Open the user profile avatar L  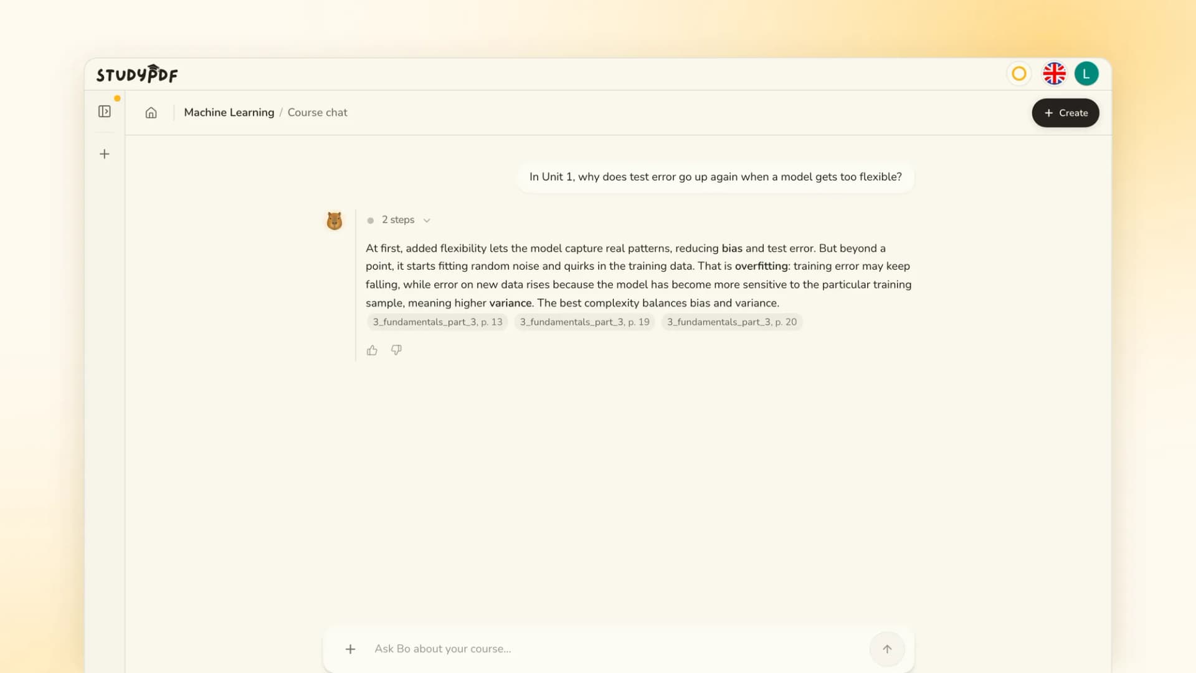[x=1086, y=74]
